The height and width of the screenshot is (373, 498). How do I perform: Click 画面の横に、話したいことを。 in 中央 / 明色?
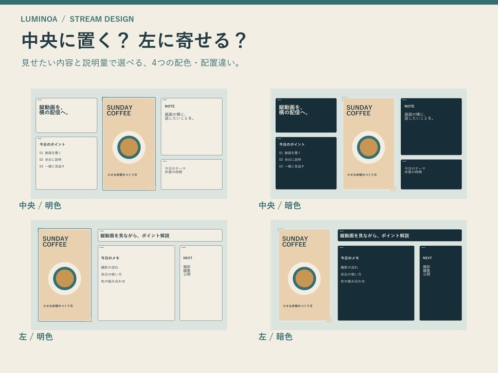[179, 116]
